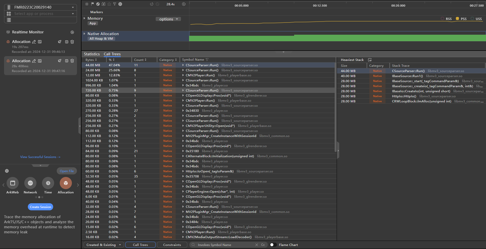The height and width of the screenshot is (249, 486).
Task: Expand the CMV2MediaOutputStream::LoadDecoder() row
Action: (x=183, y=237)
